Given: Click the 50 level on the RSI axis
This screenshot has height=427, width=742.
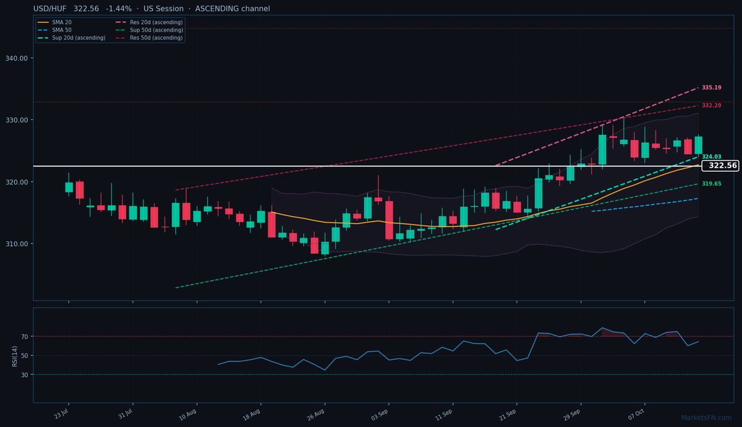Looking at the screenshot, I should pyautogui.click(x=25, y=356).
